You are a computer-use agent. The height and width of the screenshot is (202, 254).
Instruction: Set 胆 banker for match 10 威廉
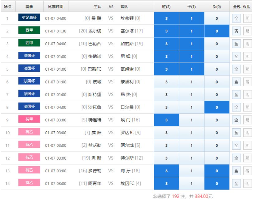pyautogui.click(x=247, y=133)
